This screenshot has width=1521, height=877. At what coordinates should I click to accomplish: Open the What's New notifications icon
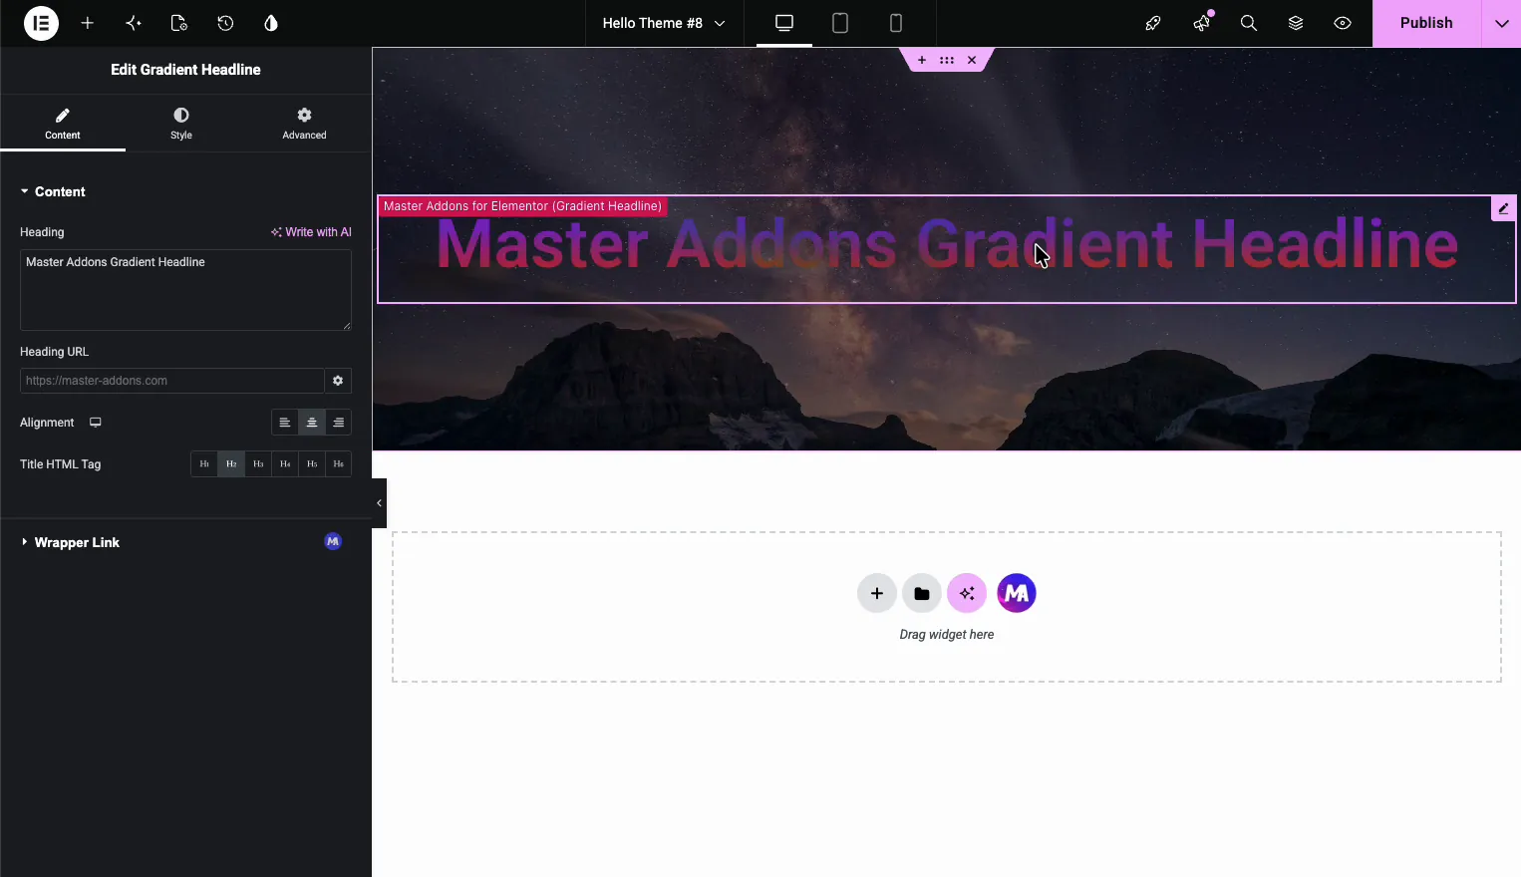[x=1202, y=23]
